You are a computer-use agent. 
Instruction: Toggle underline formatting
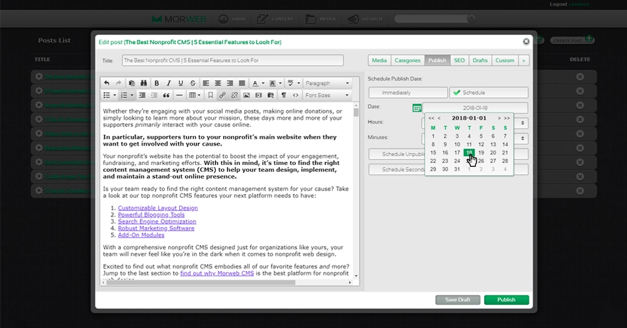pos(181,83)
